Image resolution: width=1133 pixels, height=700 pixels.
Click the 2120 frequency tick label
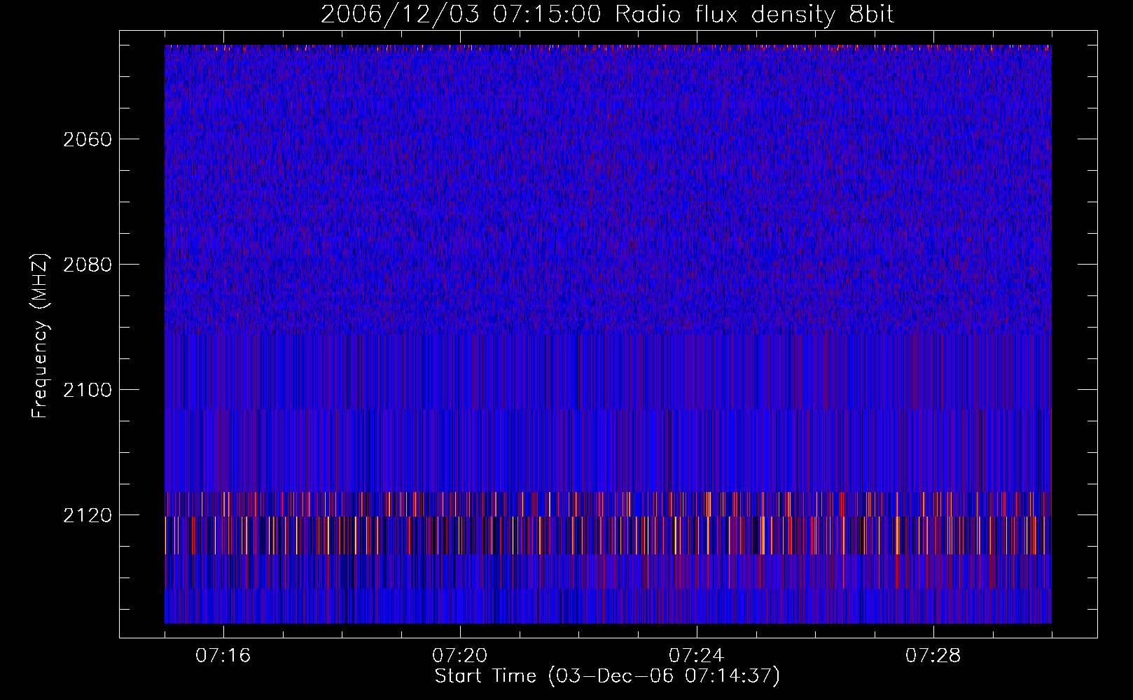88,515
